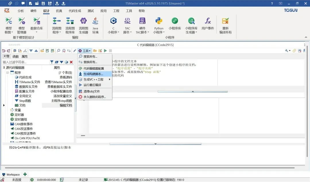Click the 工具 toolbar menu button
This screenshot has height=182, width=310.
click(x=84, y=51)
